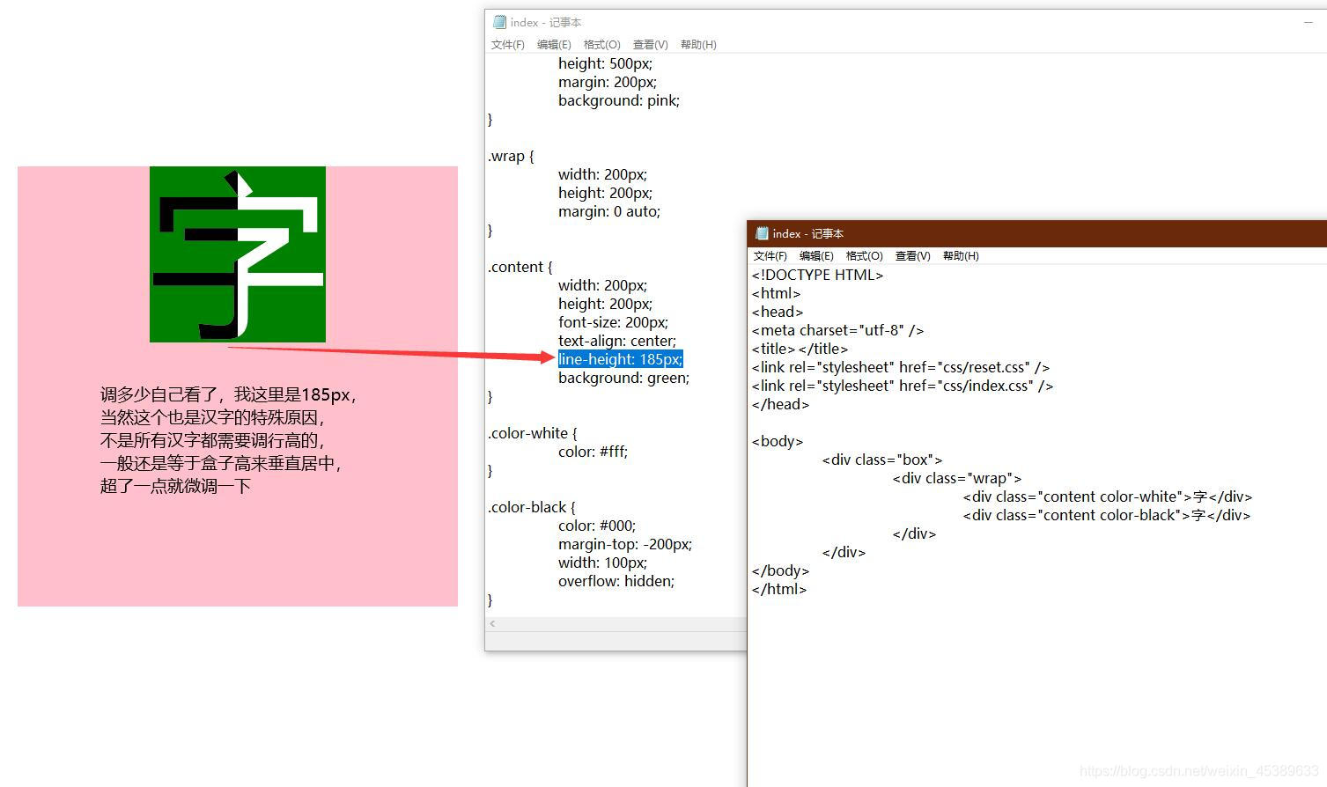
Task: Click the 'background: green;' line
Action: [x=624, y=378]
